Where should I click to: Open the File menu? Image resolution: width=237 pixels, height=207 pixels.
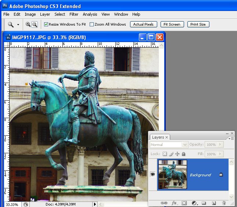[x=6, y=14]
